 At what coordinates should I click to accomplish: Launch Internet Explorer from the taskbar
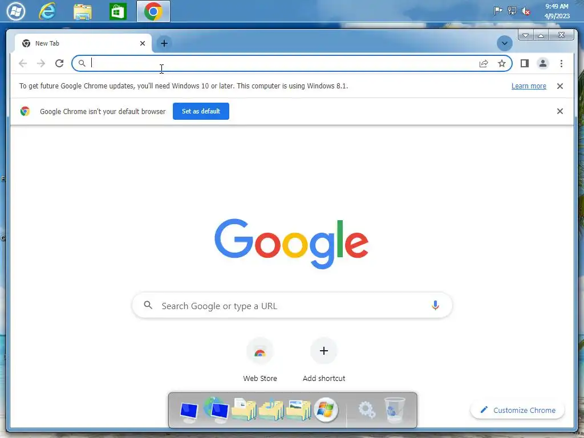tap(47, 11)
